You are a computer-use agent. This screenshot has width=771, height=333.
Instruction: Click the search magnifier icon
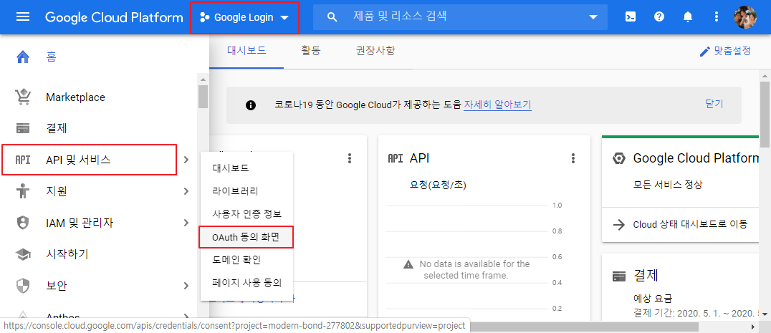tap(332, 17)
